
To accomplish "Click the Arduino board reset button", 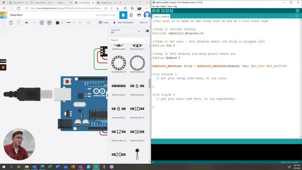I will [x=67, y=82].
